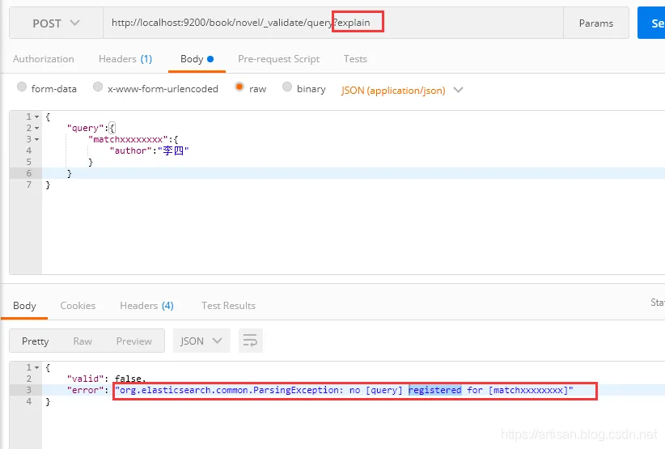Collapse line 1 fold arrow in request body
The width and height of the screenshot is (665, 449).
37,116
